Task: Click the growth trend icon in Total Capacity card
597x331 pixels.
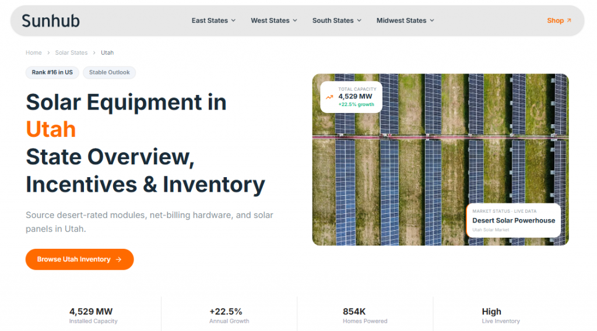Action: coord(329,97)
